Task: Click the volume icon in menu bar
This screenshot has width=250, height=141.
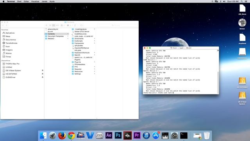Action: point(224,2)
